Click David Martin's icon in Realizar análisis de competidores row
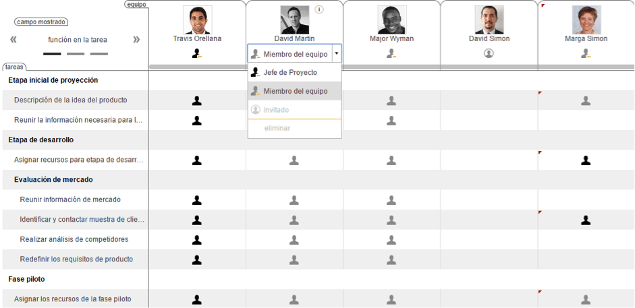The width and height of the screenshot is (635, 308). [294, 240]
